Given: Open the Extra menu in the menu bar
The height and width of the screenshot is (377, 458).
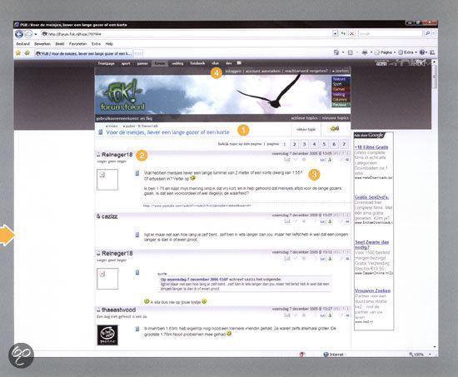Looking at the screenshot, I should 96,44.
